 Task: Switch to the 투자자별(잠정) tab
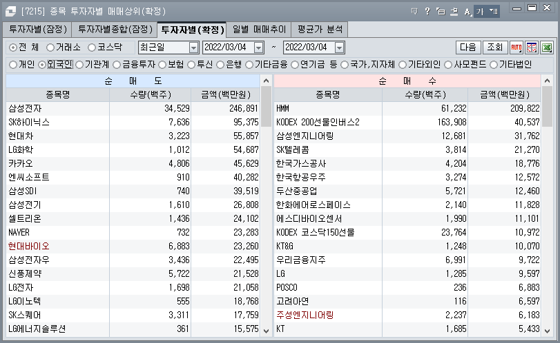click(x=37, y=29)
